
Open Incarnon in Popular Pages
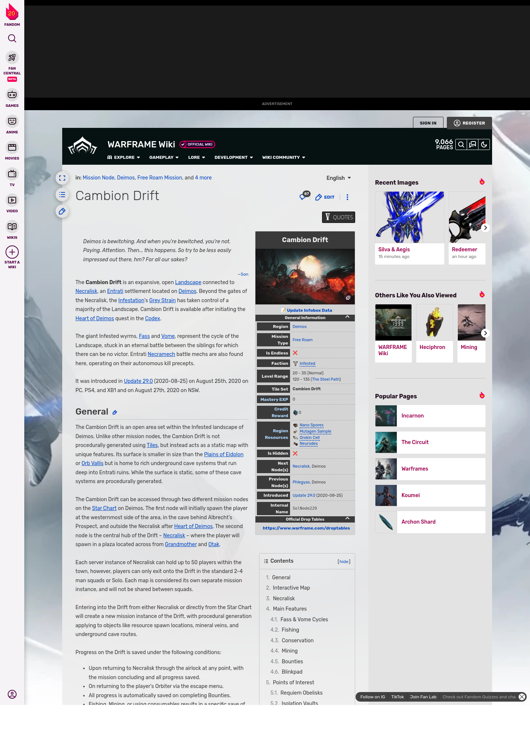coord(430,416)
